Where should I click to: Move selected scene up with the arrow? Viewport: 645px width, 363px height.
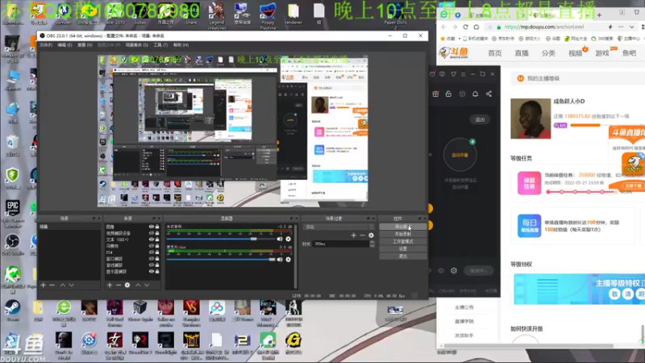(x=63, y=285)
